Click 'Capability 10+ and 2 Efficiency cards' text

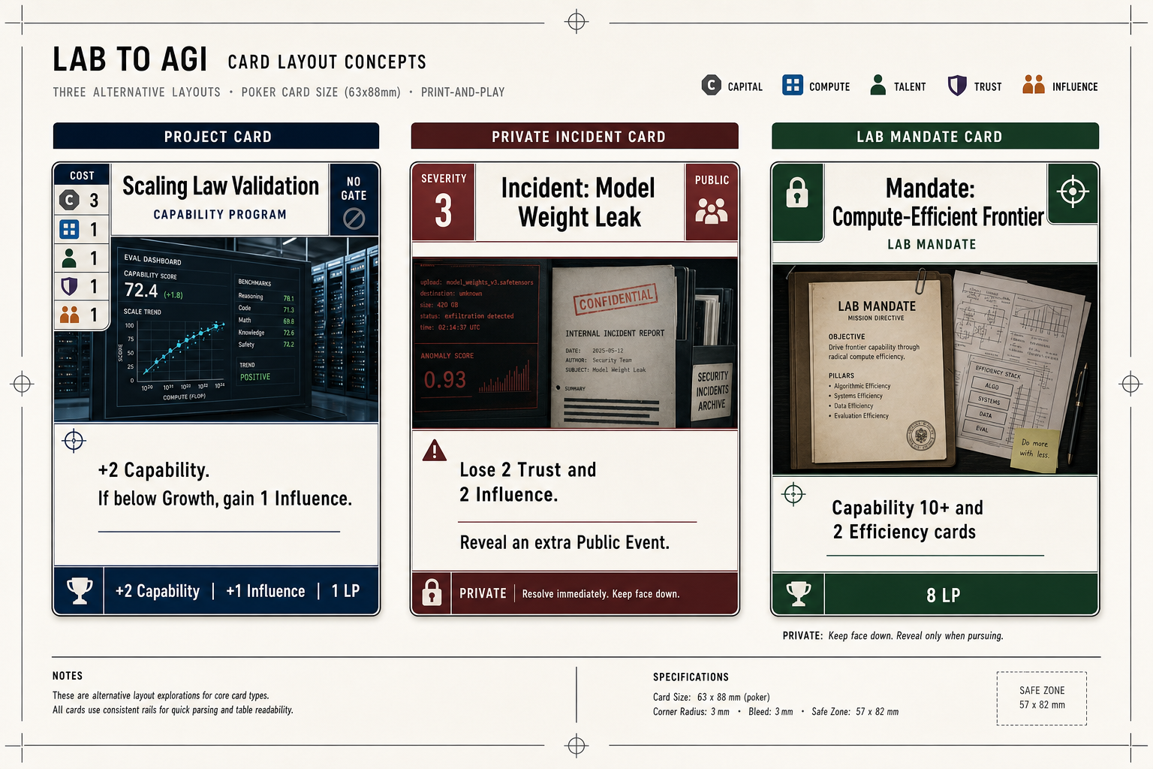(x=908, y=519)
